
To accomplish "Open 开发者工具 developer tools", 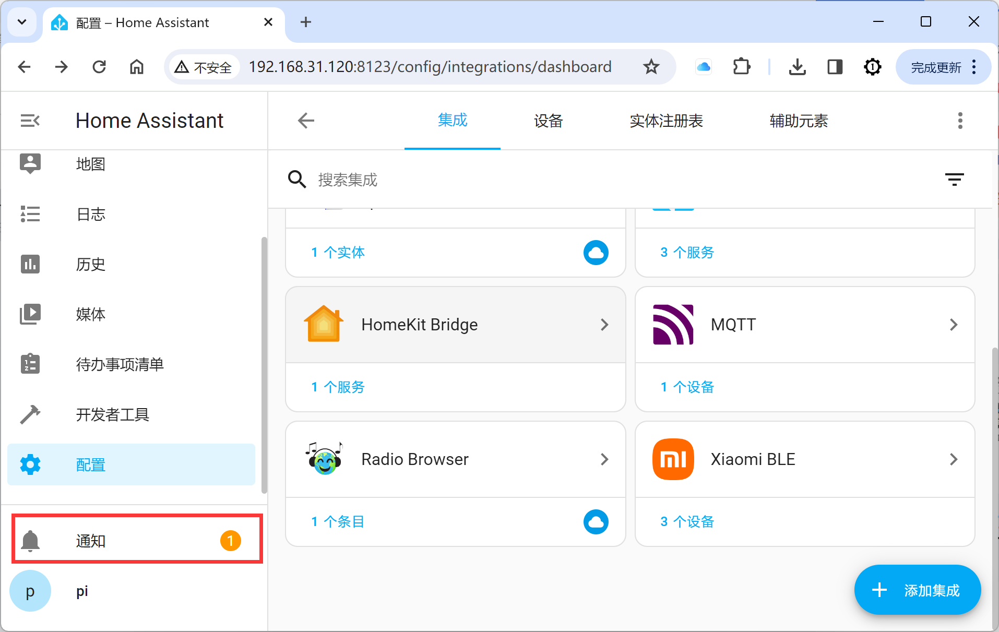I will (x=131, y=414).
